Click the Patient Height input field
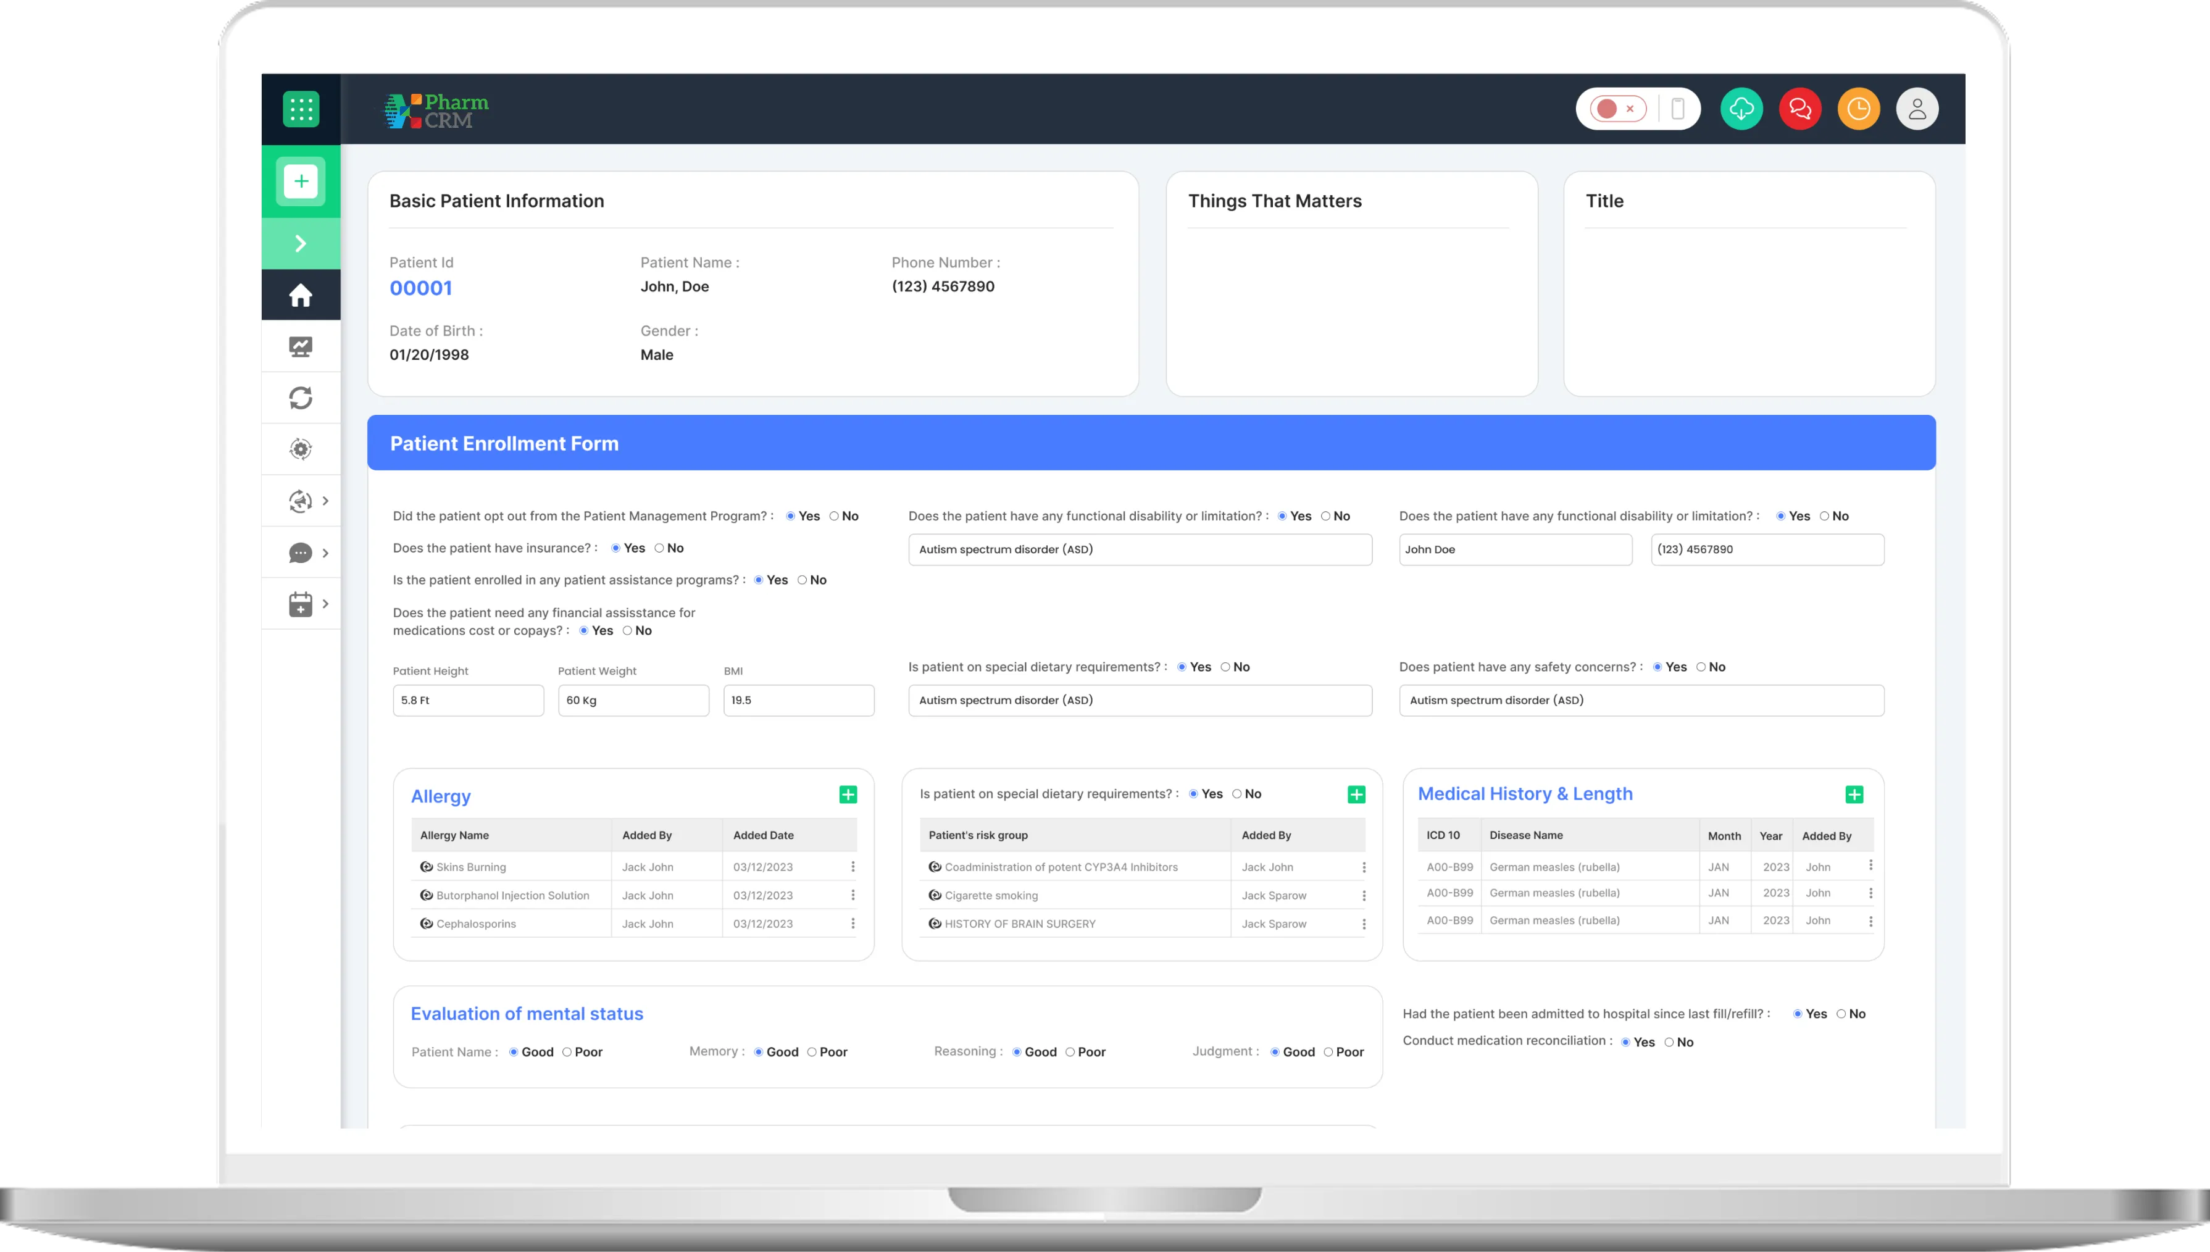Screen dimensions: 2210x1252 click(467, 700)
